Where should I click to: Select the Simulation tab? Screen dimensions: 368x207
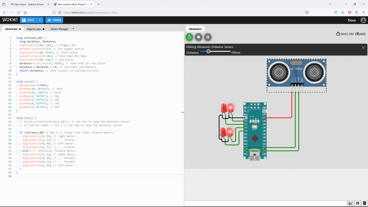click(195, 29)
